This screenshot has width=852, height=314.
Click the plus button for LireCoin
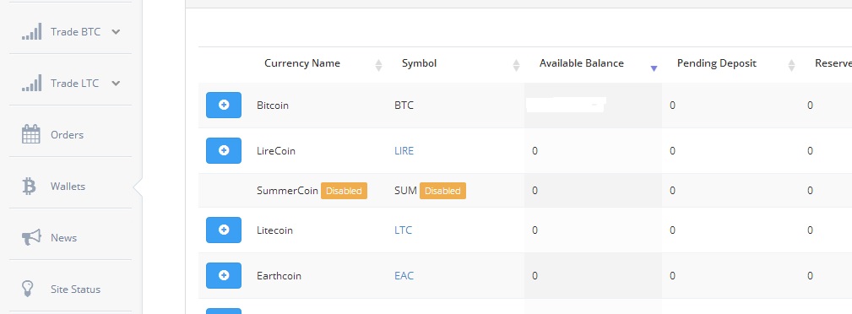pyautogui.click(x=223, y=150)
